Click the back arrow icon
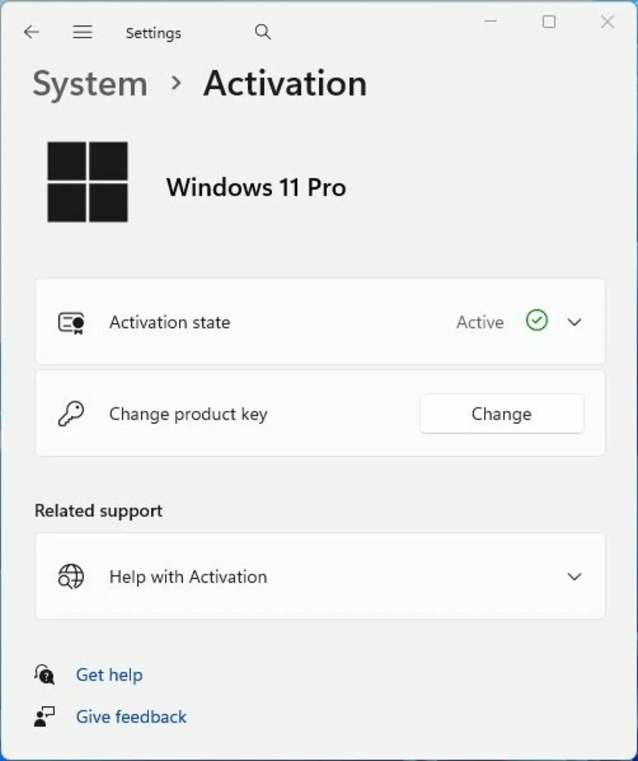638x761 pixels. coord(31,32)
